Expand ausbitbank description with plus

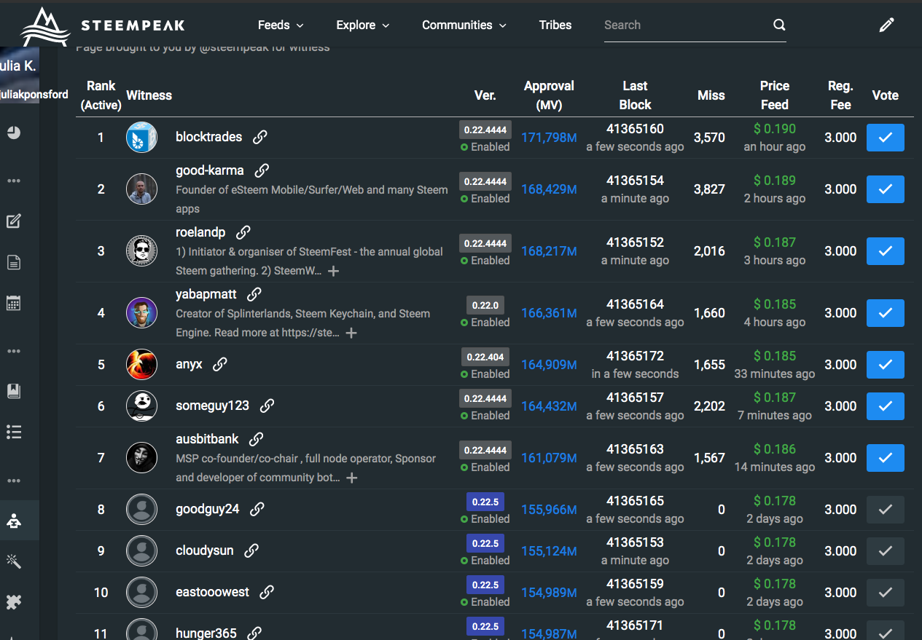tap(352, 478)
